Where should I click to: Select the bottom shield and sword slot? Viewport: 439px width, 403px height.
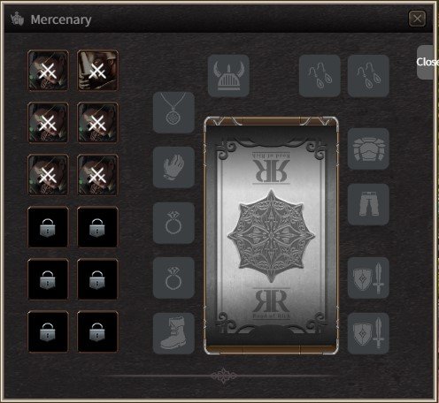point(368,333)
